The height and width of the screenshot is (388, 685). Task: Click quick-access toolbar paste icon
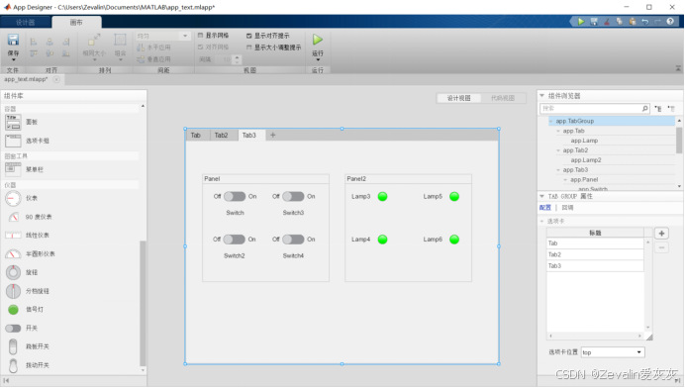pyautogui.click(x=633, y=22)
